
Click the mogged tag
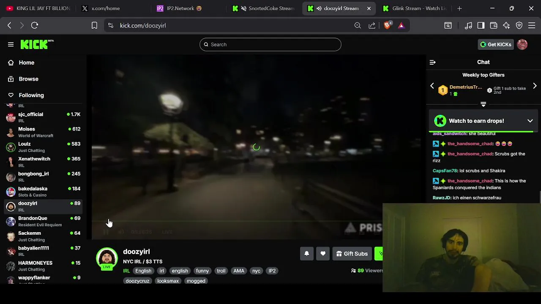(x=196, y=281)
